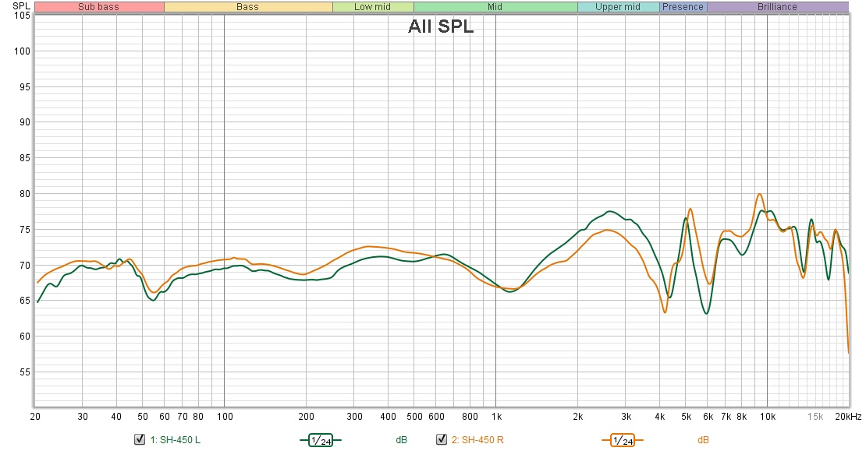866x451 pixels.
Task: Click the 105 dB axis value
Action: click(x=22, y=16)
